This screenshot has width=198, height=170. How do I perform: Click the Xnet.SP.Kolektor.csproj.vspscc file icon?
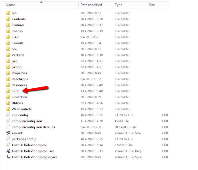8,157
